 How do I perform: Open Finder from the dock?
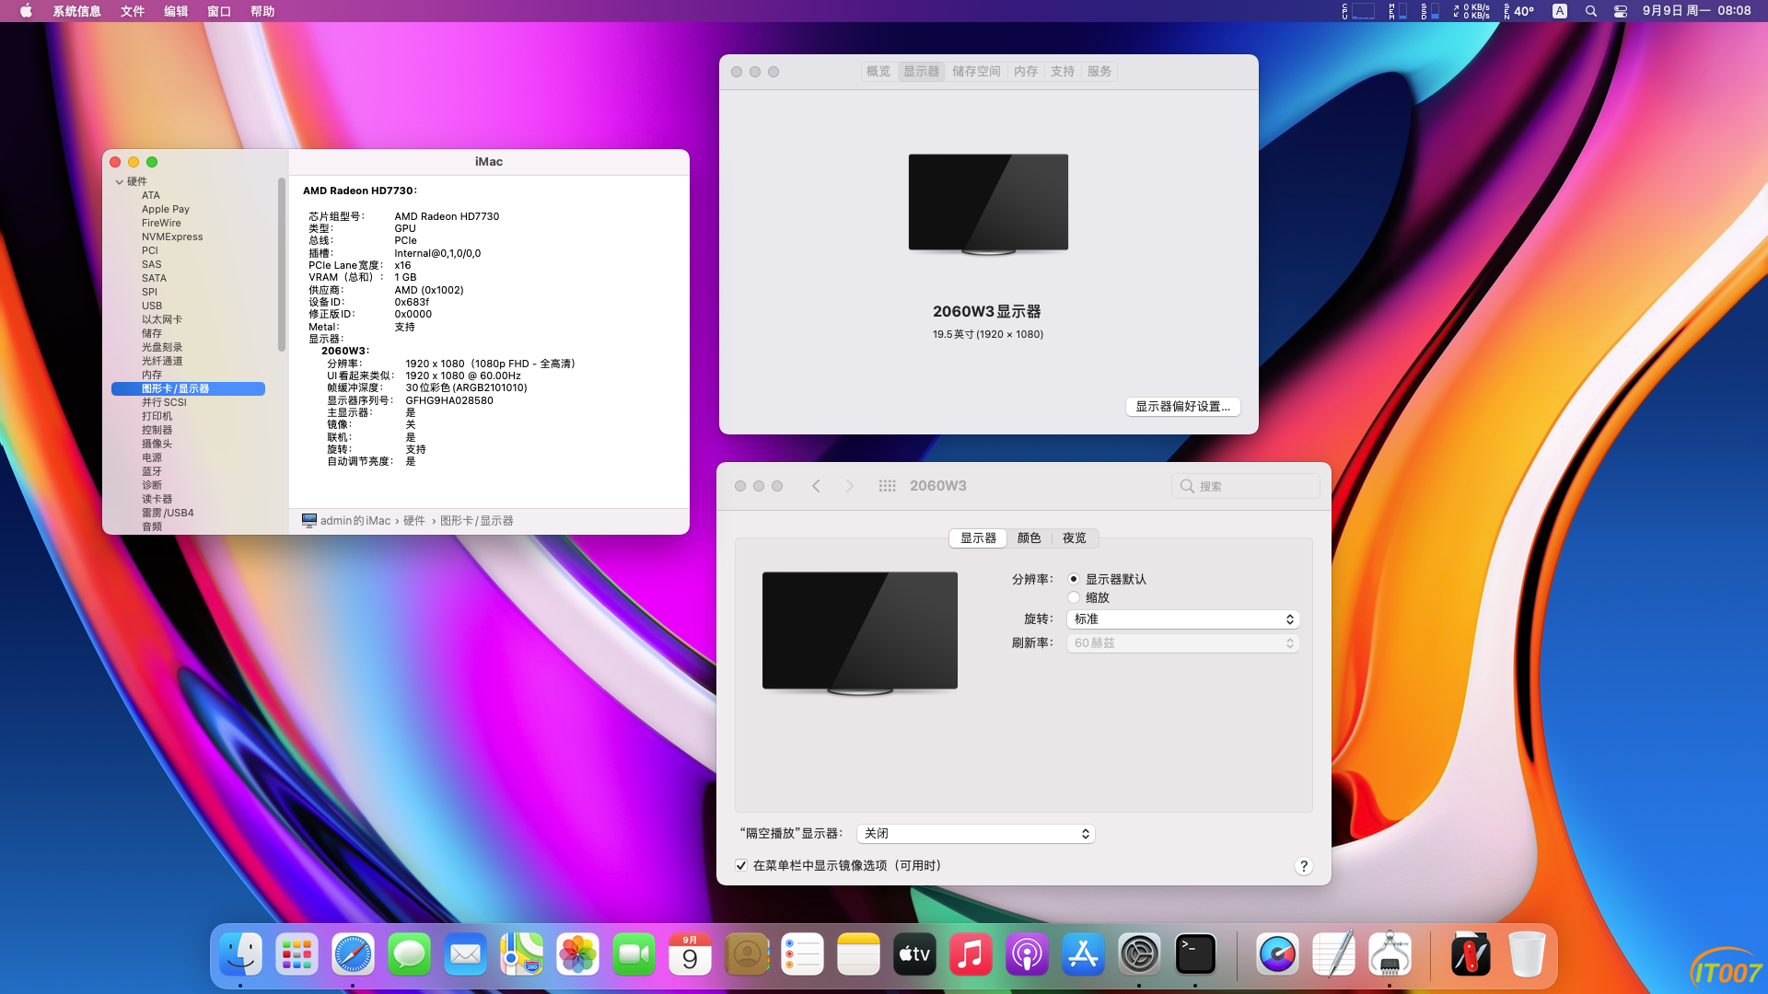(x=241, y=954)
